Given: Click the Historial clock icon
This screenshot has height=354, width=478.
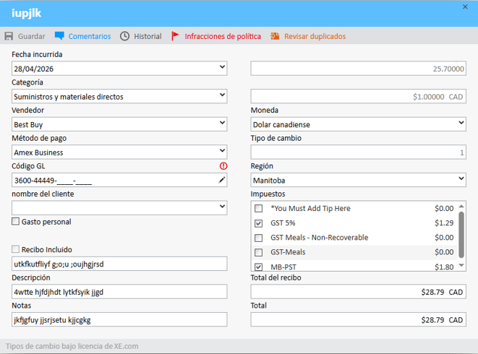Looking at the screenshot, I should point(124,36).
